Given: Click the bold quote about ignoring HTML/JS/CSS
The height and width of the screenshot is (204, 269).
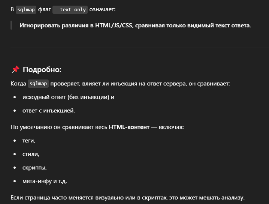Looking at the screenshot, I should point(135,25).
